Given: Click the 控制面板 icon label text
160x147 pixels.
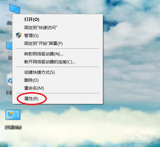Looking at the screenshot, I should pyautogui.click(x=13, y=127).
